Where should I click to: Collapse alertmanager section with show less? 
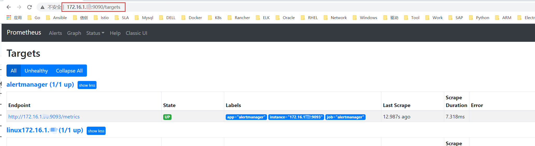(87, 85)
